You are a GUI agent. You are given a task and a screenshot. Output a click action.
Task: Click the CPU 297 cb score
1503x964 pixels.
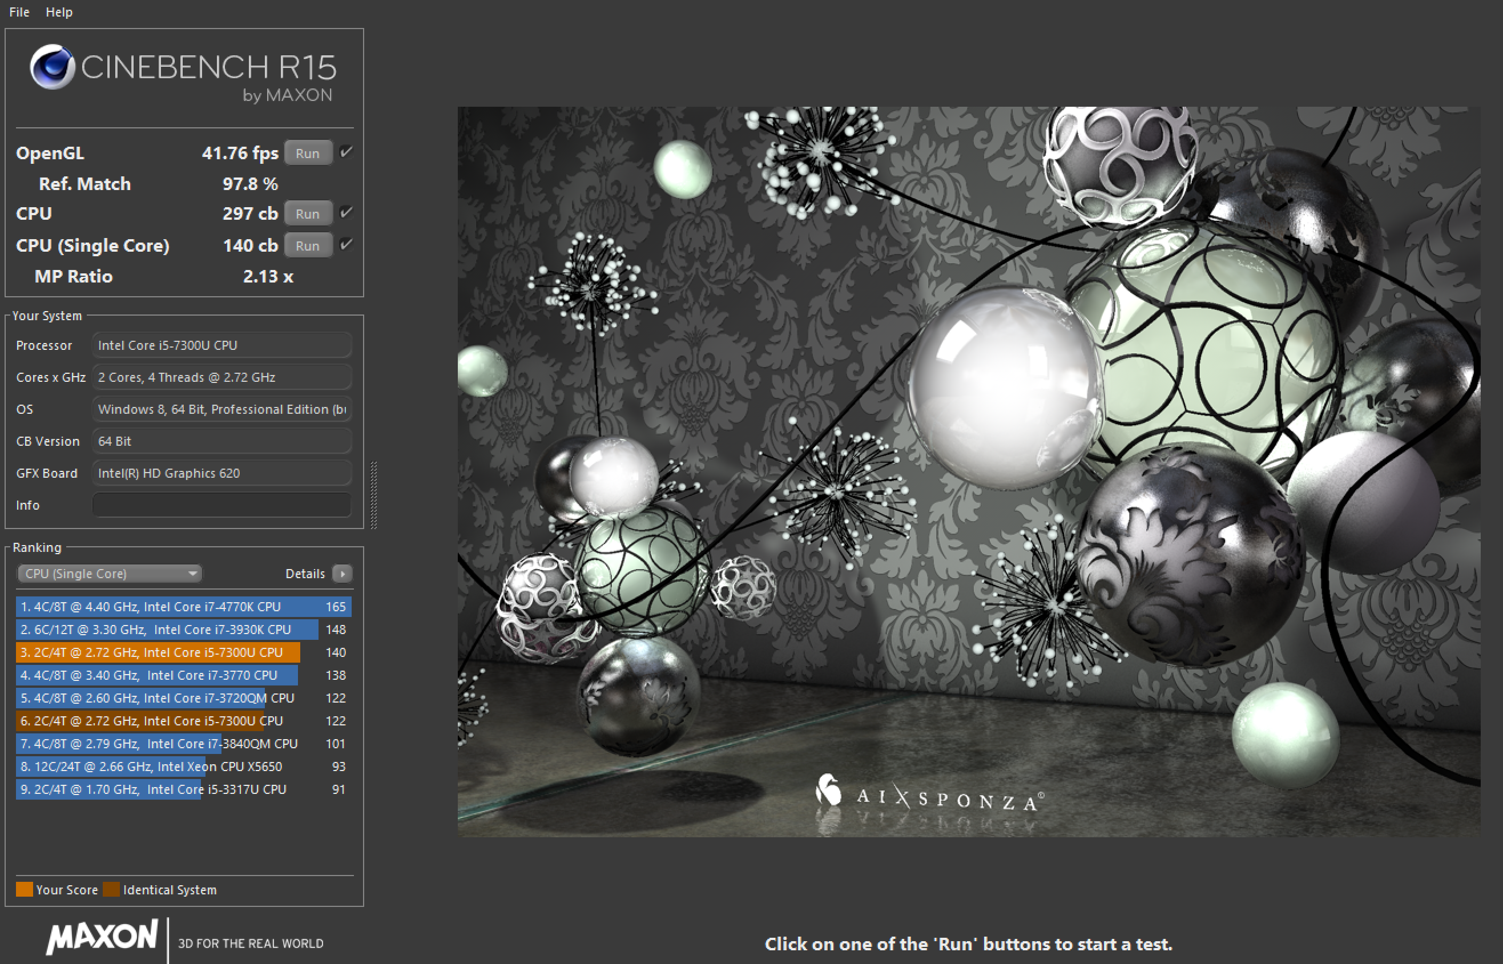pos(251,213)
